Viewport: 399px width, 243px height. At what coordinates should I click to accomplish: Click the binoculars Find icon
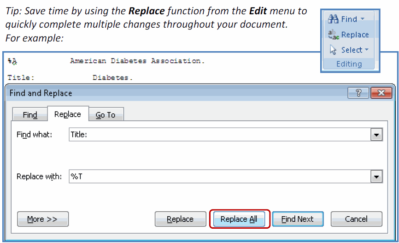pyautogui.click(x=333, y=19)
